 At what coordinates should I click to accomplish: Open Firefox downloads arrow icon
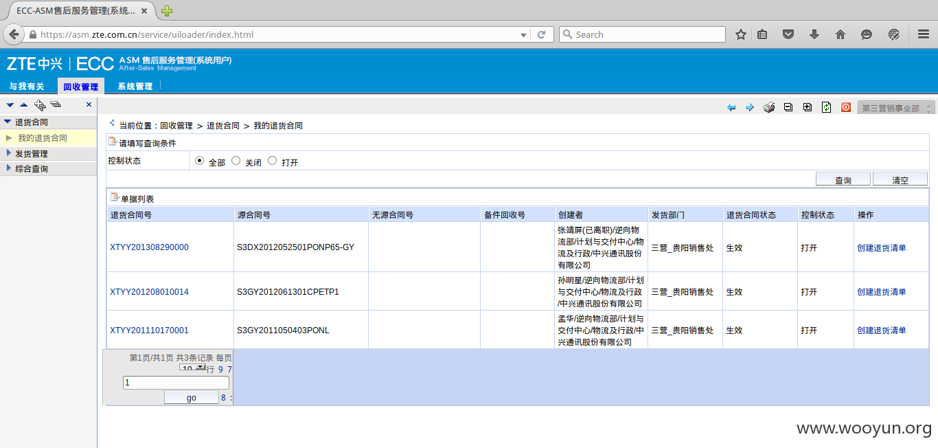click(814, 34)
